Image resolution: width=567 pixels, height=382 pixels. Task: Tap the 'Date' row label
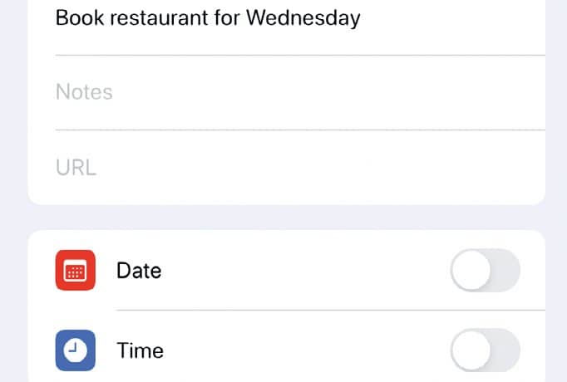[x=139, y=271]
